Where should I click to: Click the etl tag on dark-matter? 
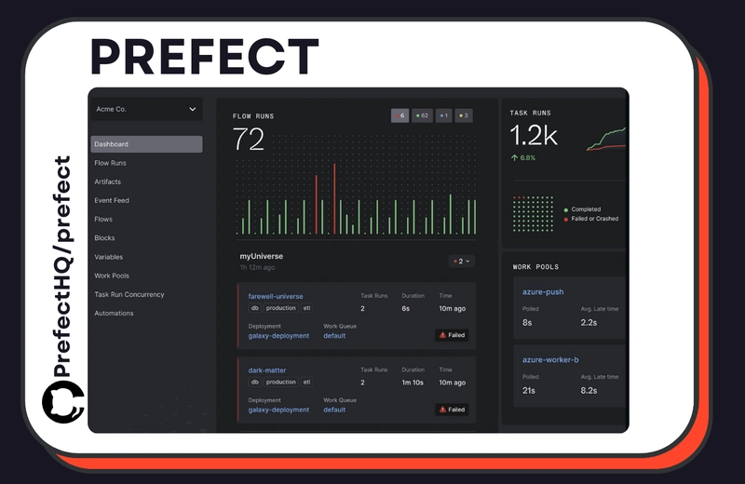[307, 383]
